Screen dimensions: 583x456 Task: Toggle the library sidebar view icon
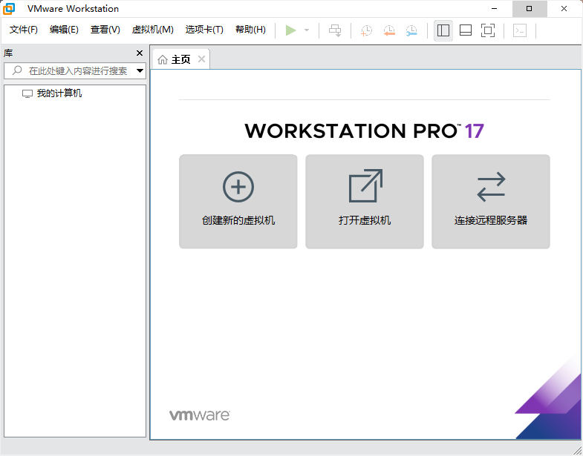443,30
